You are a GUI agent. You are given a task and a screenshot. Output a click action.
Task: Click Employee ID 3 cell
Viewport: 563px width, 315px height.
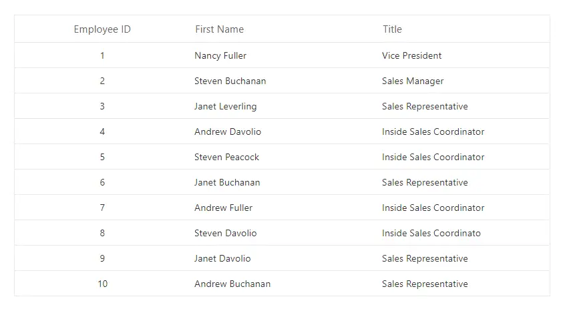[102, 107]
